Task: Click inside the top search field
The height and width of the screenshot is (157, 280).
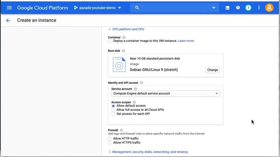Action: pyautogui.click(x=174, y=8)
